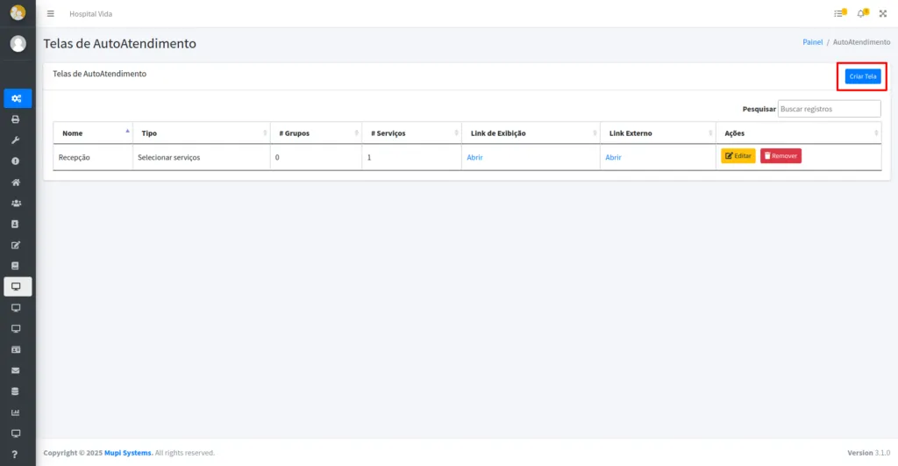
Task: Focus the Buscar registros search field
Action: [829, 109]
